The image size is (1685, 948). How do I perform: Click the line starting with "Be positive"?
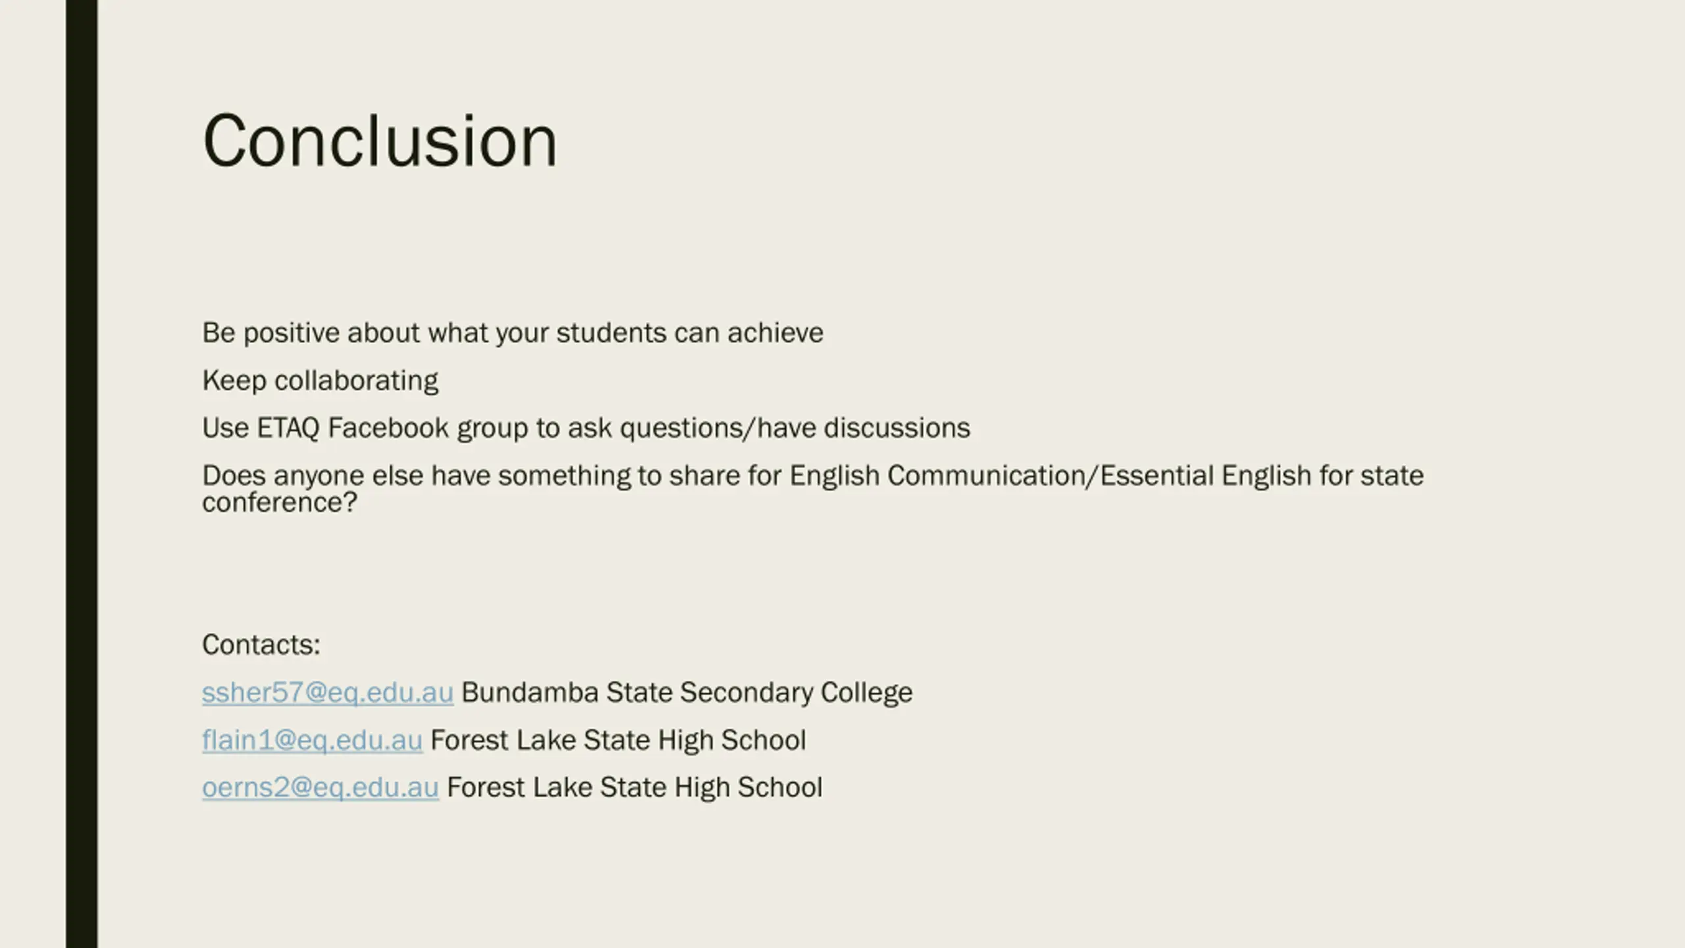point(512,333)
